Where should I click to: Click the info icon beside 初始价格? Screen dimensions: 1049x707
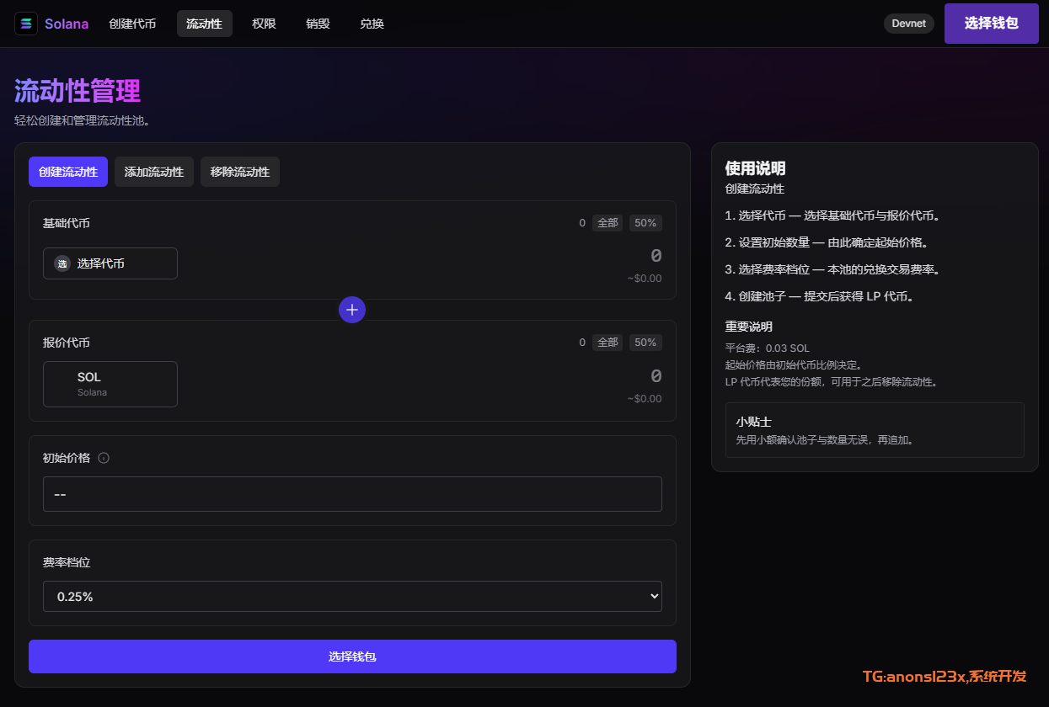(104, 458)
